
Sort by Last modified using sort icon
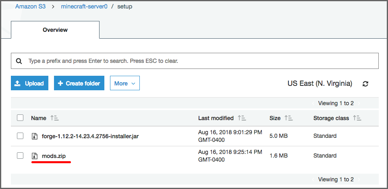pyautogui.click(x=242, y=118)
